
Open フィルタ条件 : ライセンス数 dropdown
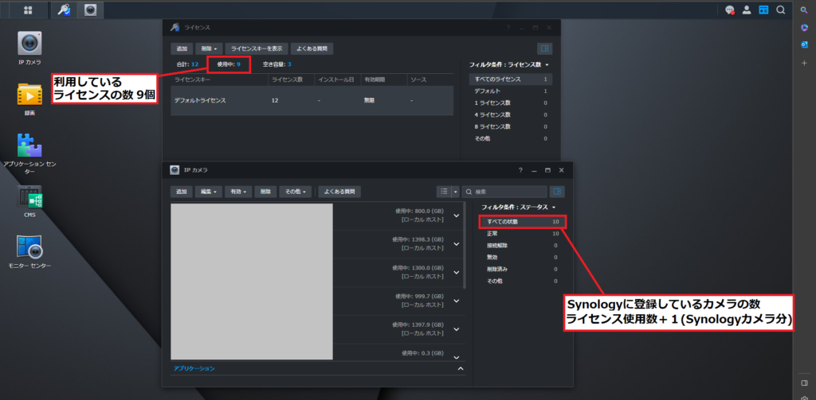coord(508,65)
